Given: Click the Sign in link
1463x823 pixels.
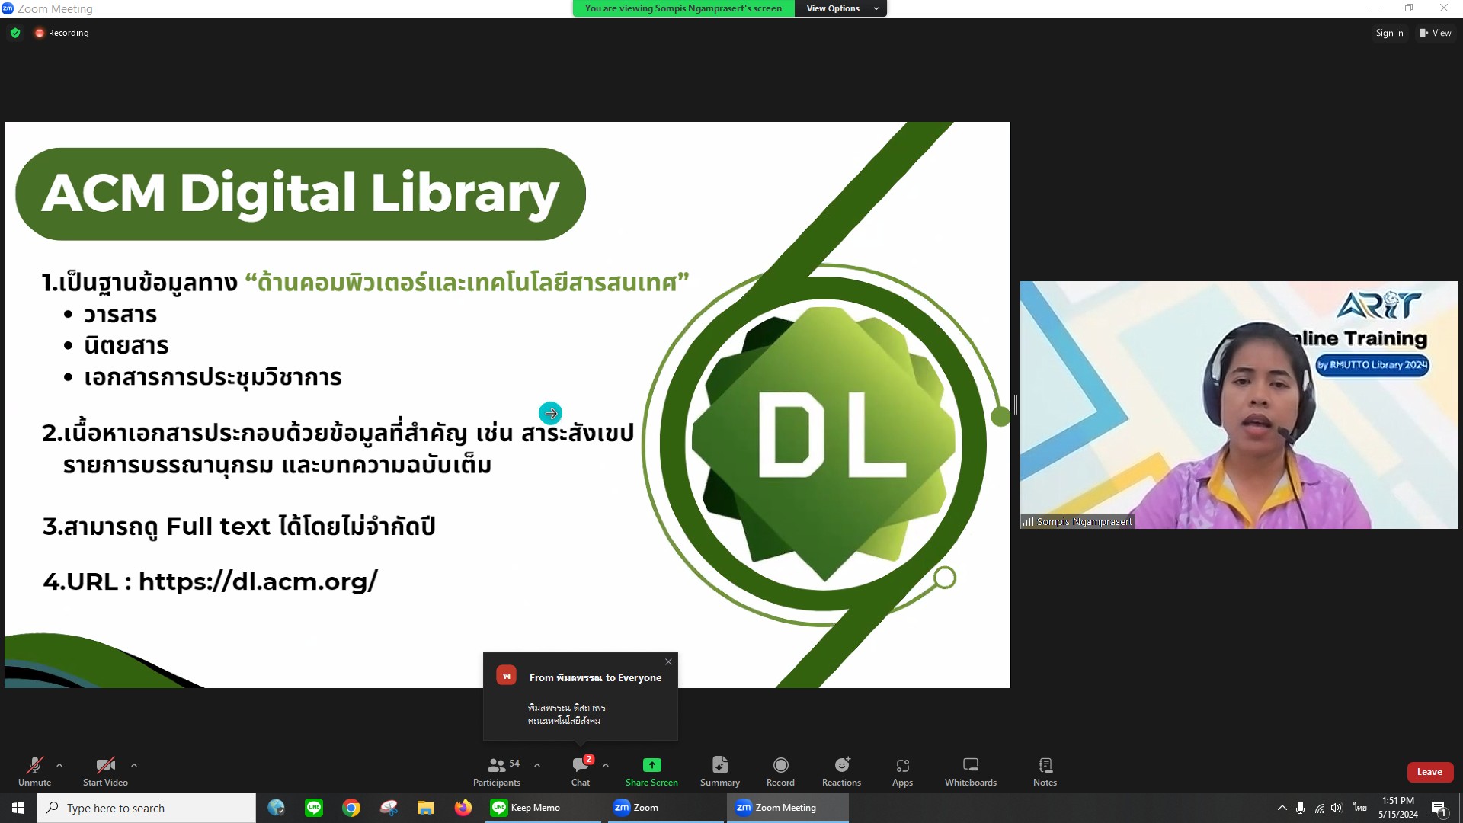Looking at the screenshot, I should [1389, 33].
